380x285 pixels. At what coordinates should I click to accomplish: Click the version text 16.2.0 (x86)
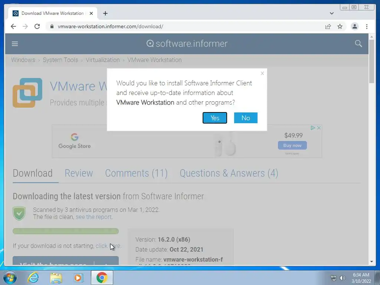point(174,239)
